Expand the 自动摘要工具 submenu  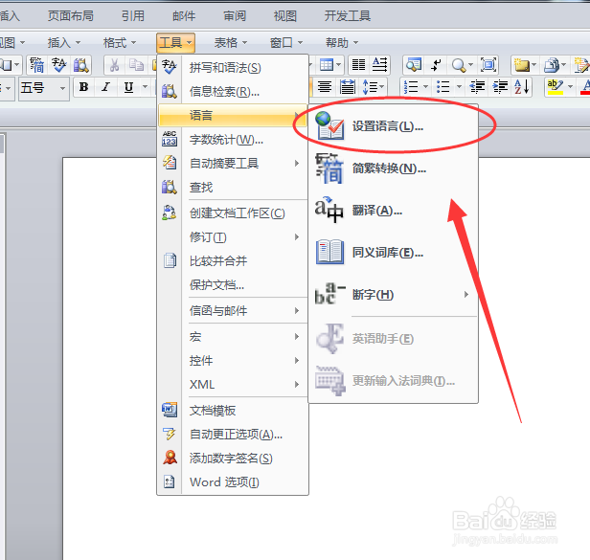(x=233, y=164)
